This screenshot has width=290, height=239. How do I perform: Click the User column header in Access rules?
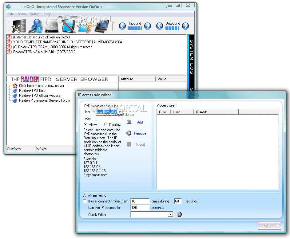click(x=182, y=112)
